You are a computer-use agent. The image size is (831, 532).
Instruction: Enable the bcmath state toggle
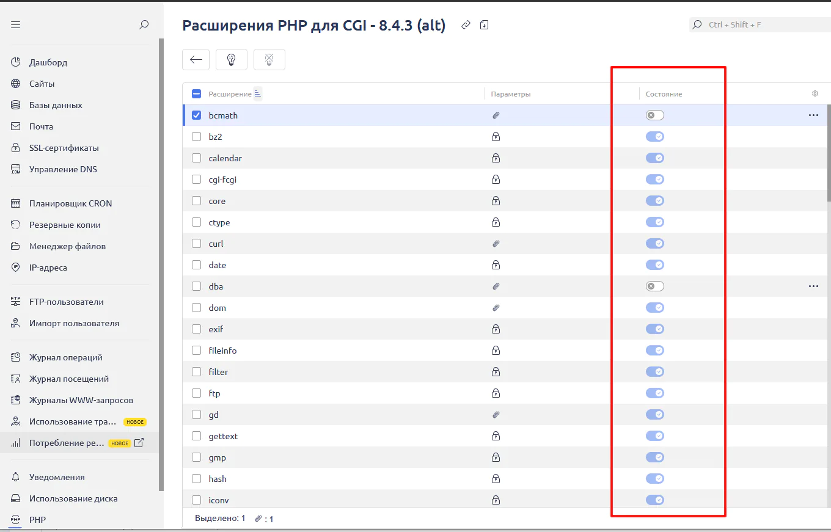tap(655, 115)
